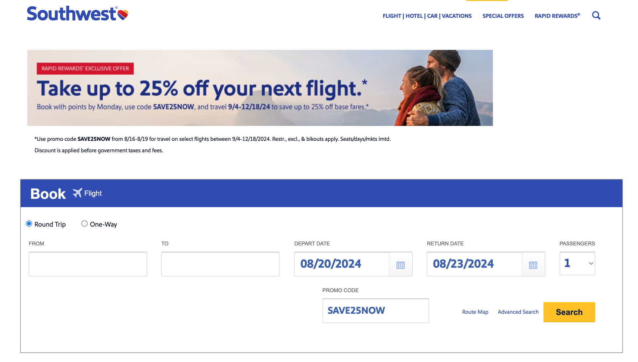Click the airplane icon next to Flight
The width and height of the screenshot is (638, 362).
(77, 193)
